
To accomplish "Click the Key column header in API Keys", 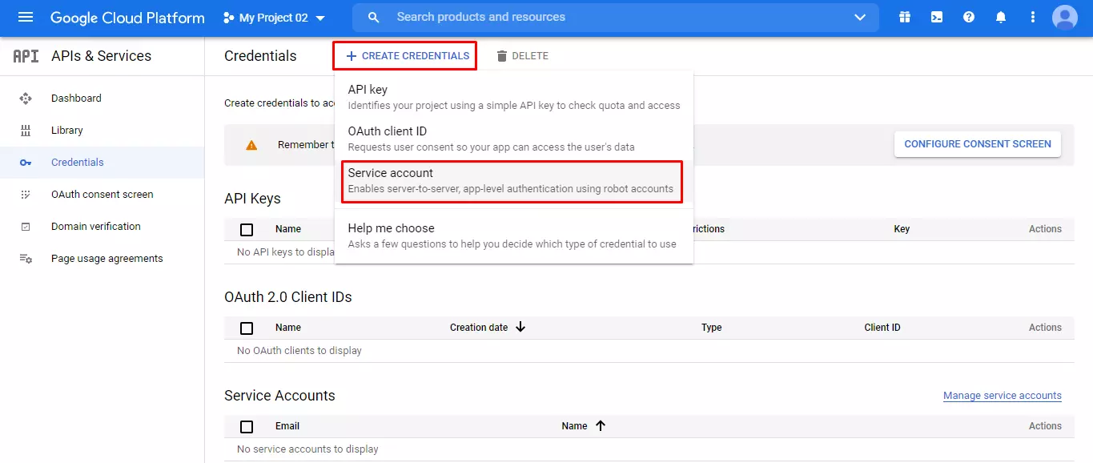I will pos(902,229).
